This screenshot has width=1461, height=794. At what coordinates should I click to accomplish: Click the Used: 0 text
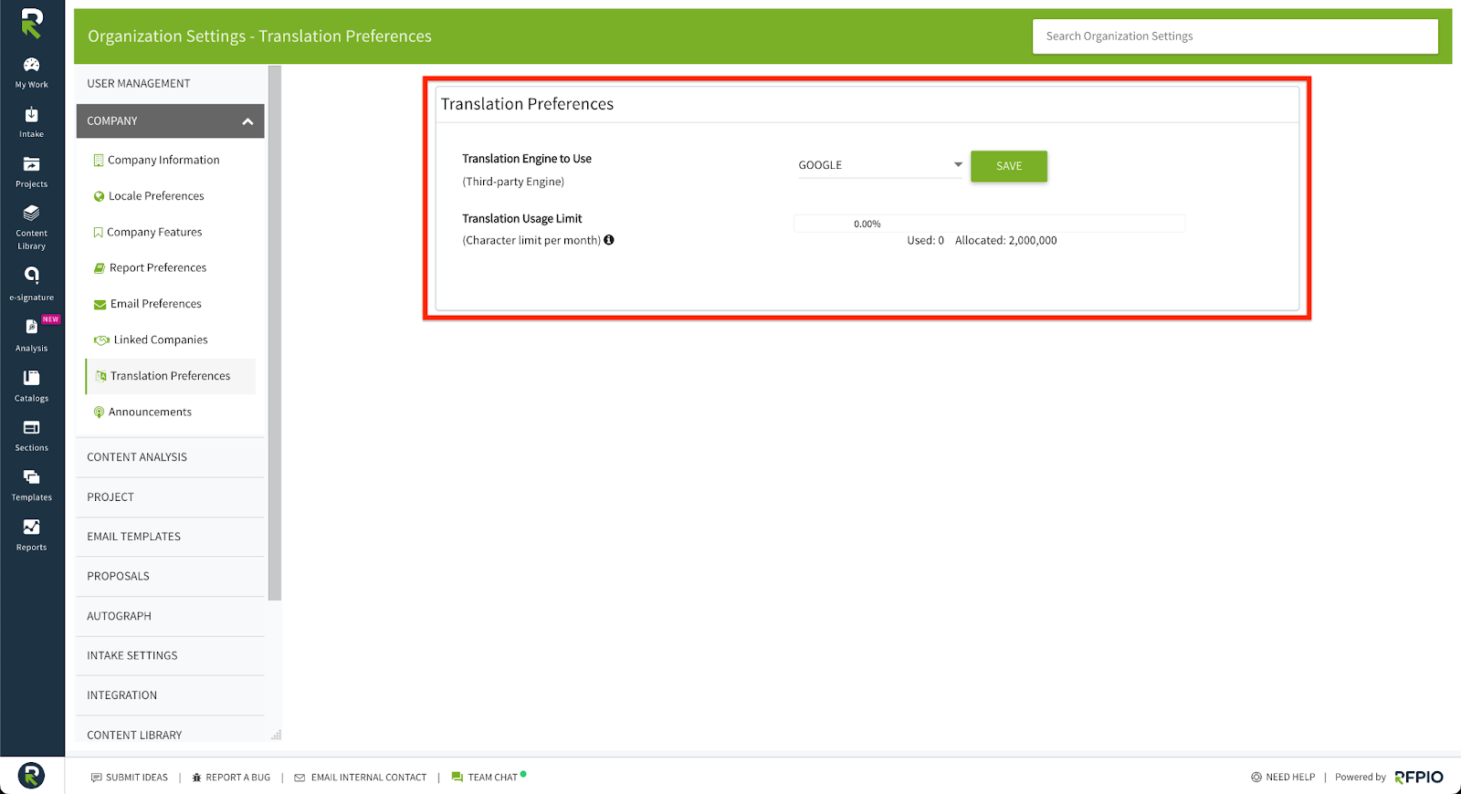925,241
